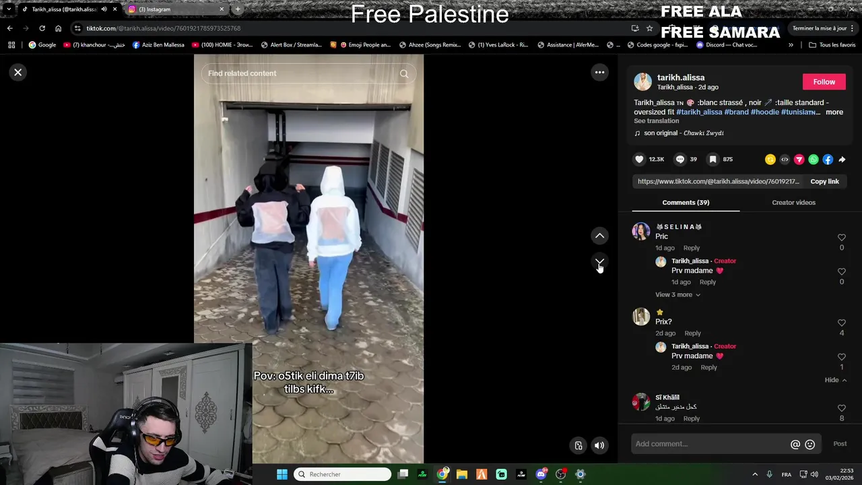Viewport: 862px width, 485px height.
Task: Like SELINA's 'Pric' comment
Action: pyautogui.click(x=841, y=238)
